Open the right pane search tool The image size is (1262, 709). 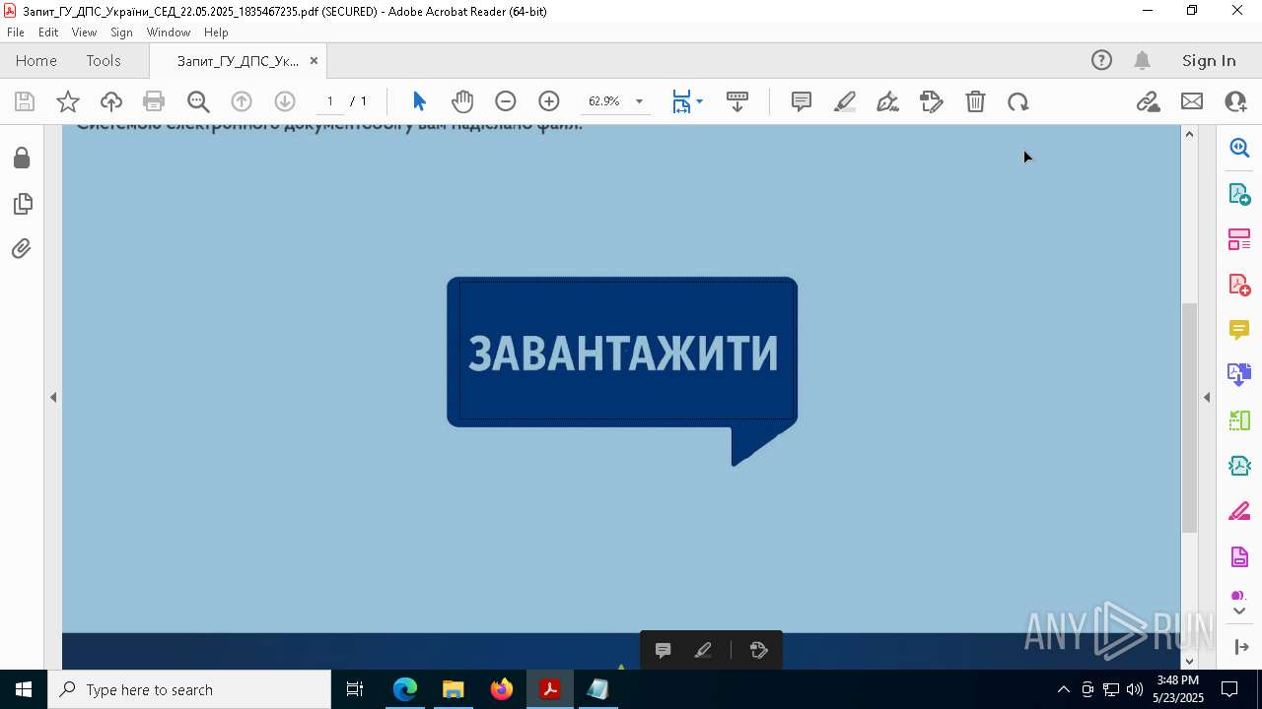coord(1239,148)
